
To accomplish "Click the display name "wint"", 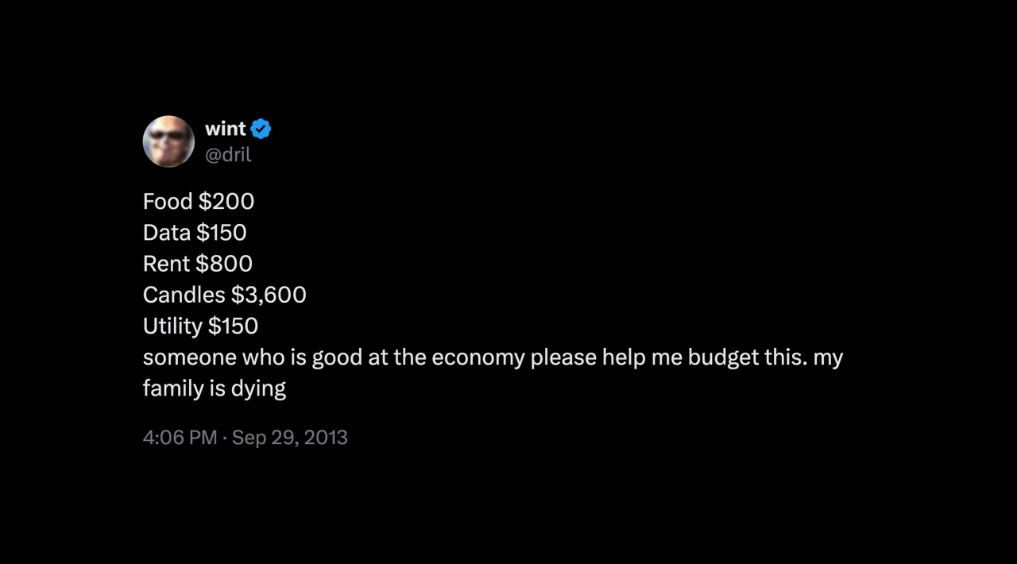I will tap(226, 129).
